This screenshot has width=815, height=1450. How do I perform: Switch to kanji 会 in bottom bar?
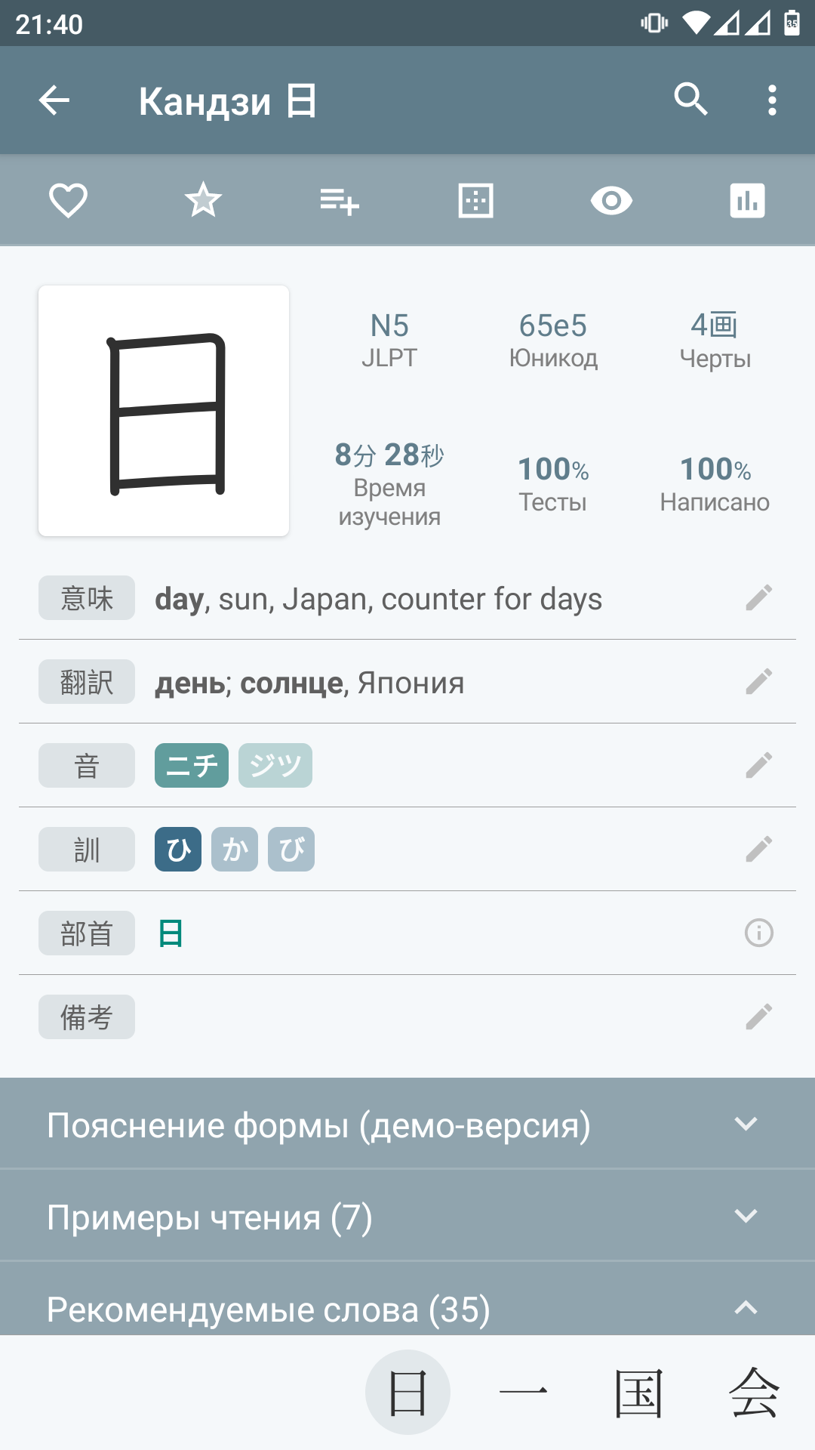point(754,1393)
